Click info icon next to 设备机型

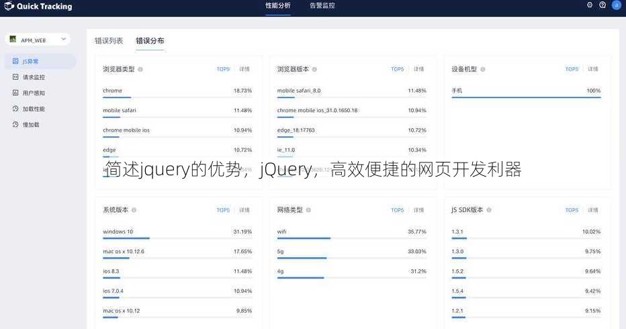483,69
